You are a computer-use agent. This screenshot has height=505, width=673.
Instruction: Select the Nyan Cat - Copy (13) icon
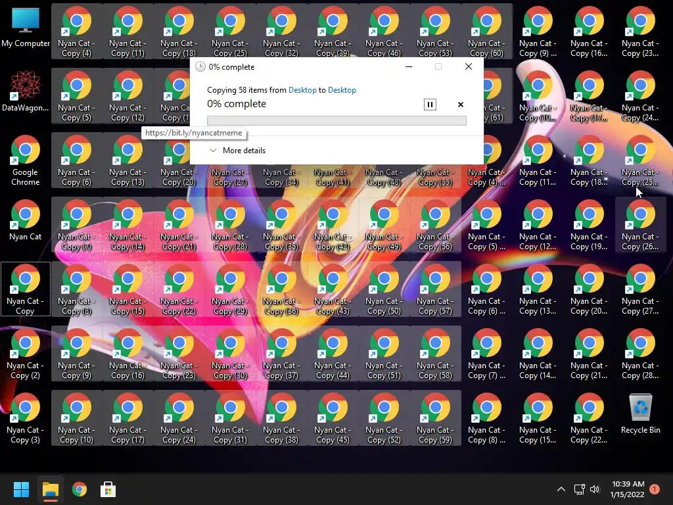click(128, 160)
